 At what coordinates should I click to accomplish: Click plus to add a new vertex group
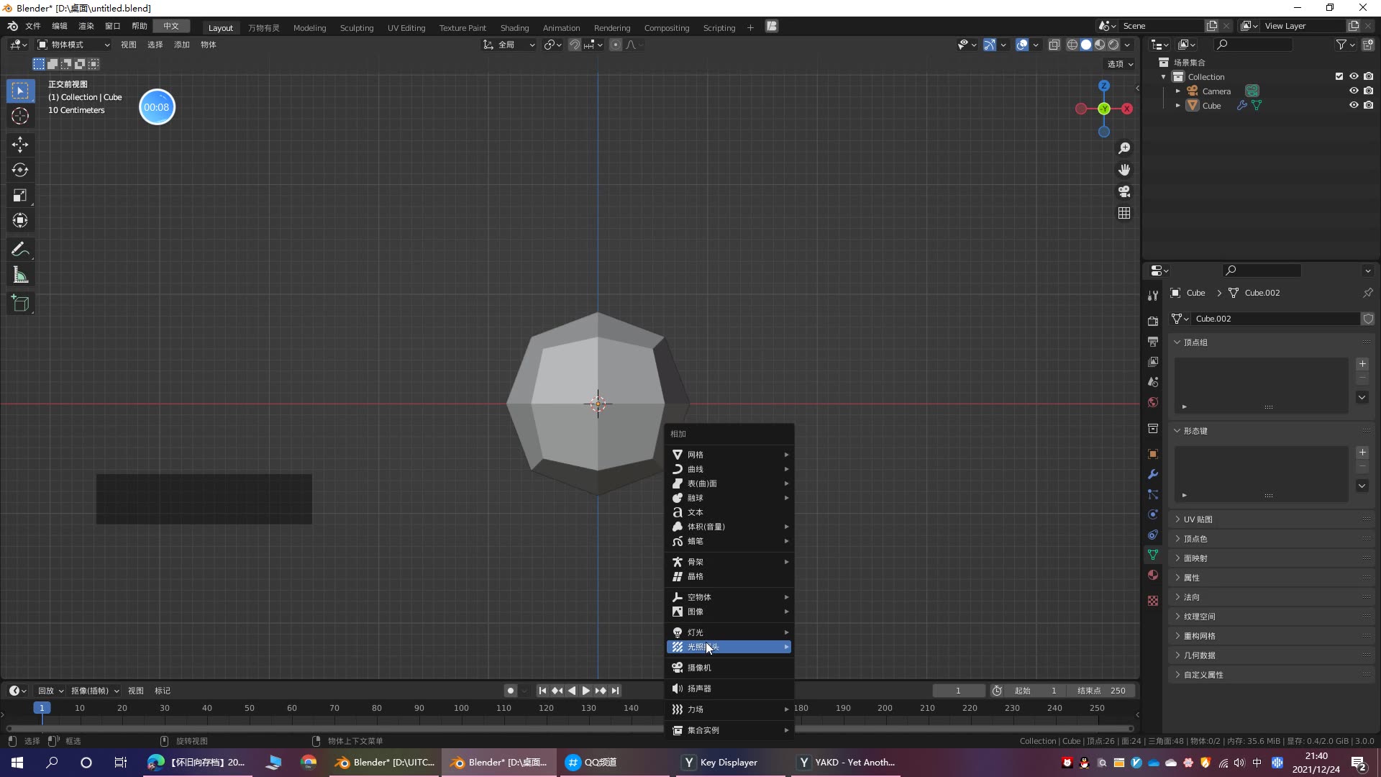1362,364
